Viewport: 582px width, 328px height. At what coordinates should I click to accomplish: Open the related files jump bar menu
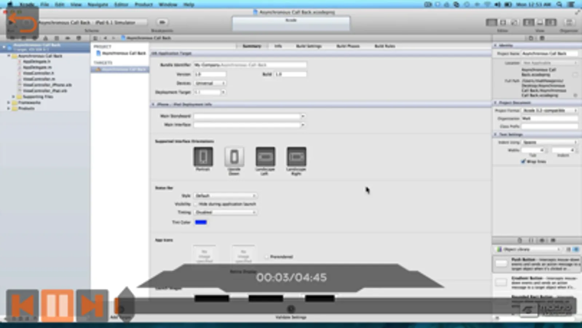coord(95,38)
